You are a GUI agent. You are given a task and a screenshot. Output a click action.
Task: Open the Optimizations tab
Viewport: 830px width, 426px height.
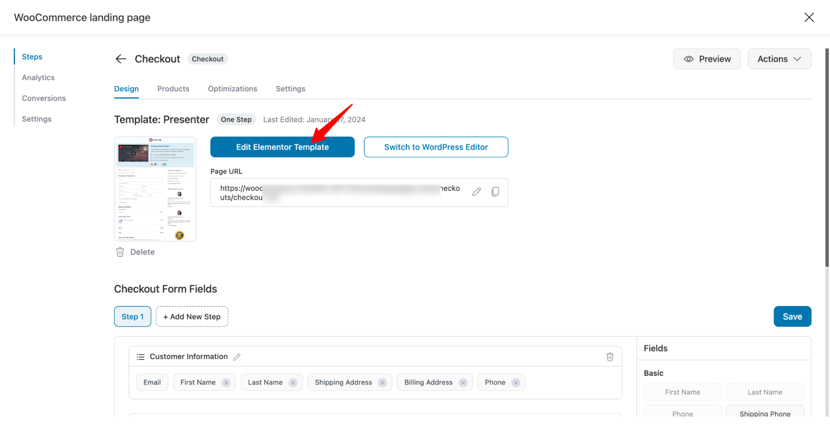233,88
